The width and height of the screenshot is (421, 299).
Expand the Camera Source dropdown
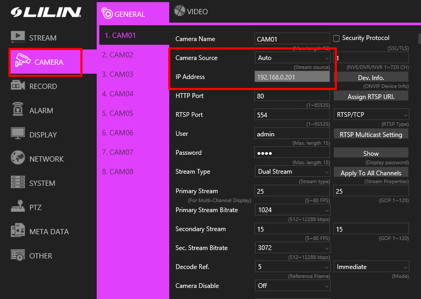coord(292,58)
